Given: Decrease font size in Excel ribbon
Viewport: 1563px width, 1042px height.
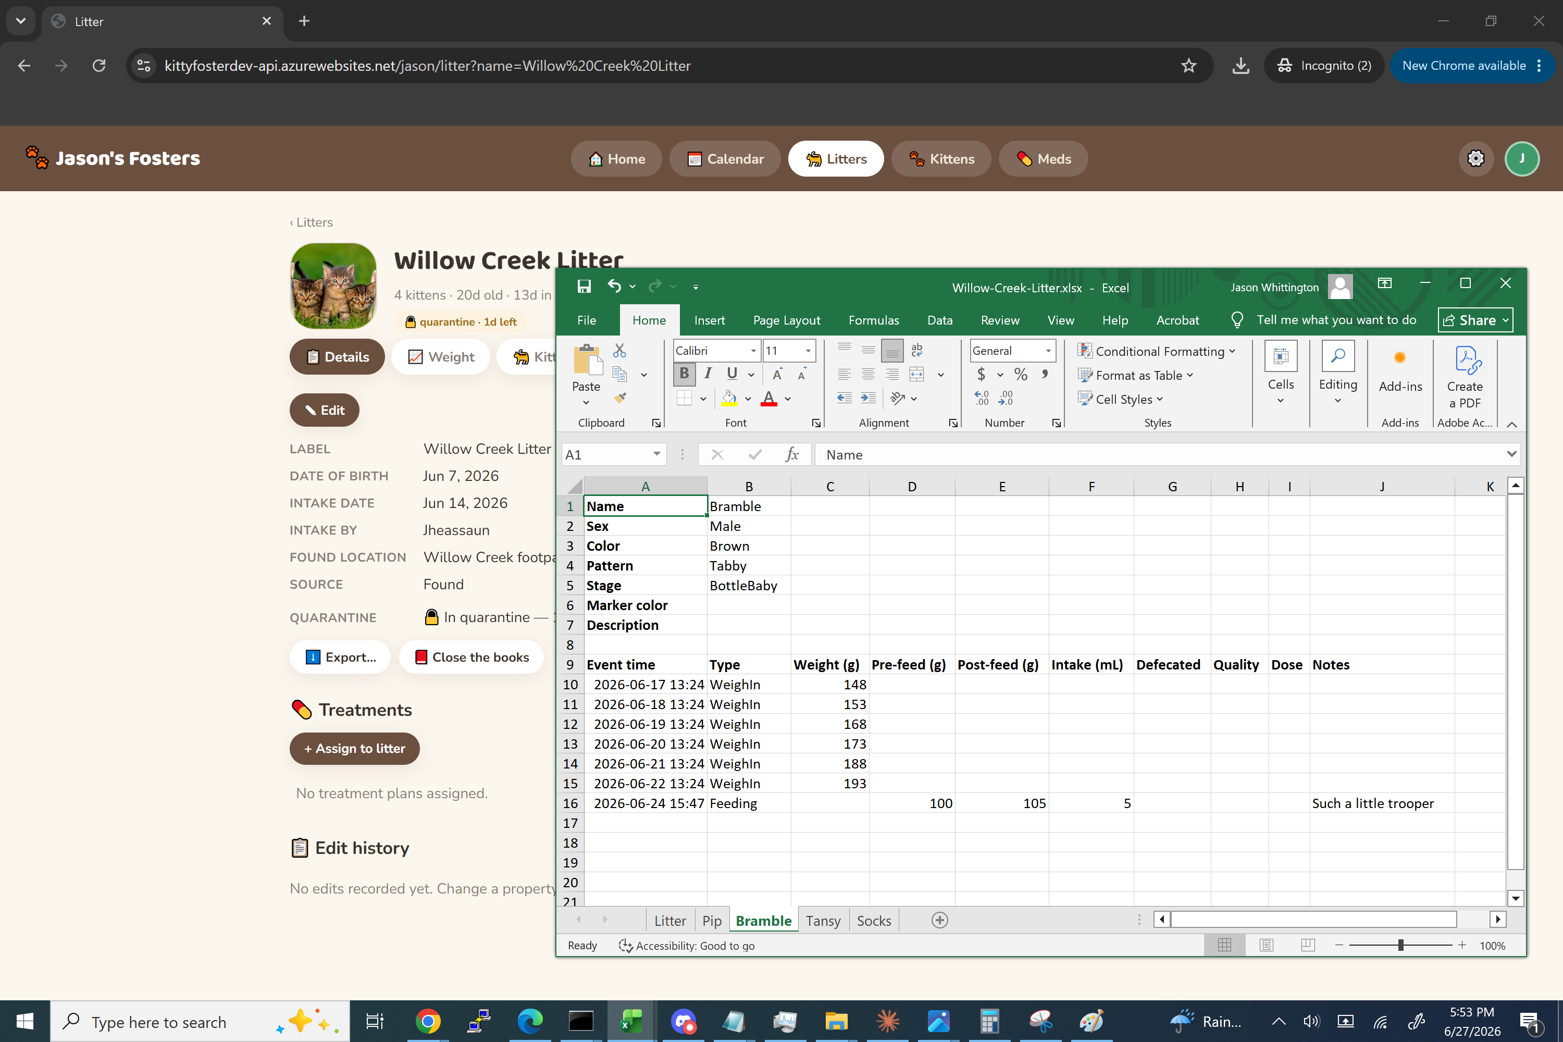Looking at the screenshot, I should pyautogui.click(x=802, y=374).
